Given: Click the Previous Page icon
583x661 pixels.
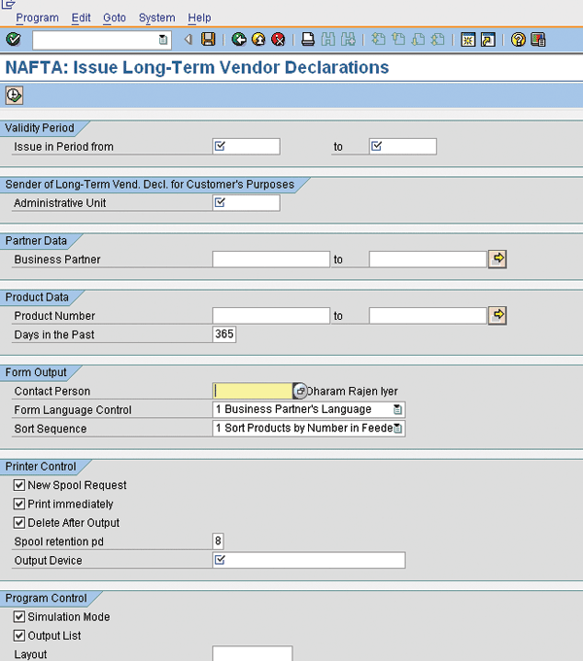Looking at the screenshot, I should pos(398,39).
